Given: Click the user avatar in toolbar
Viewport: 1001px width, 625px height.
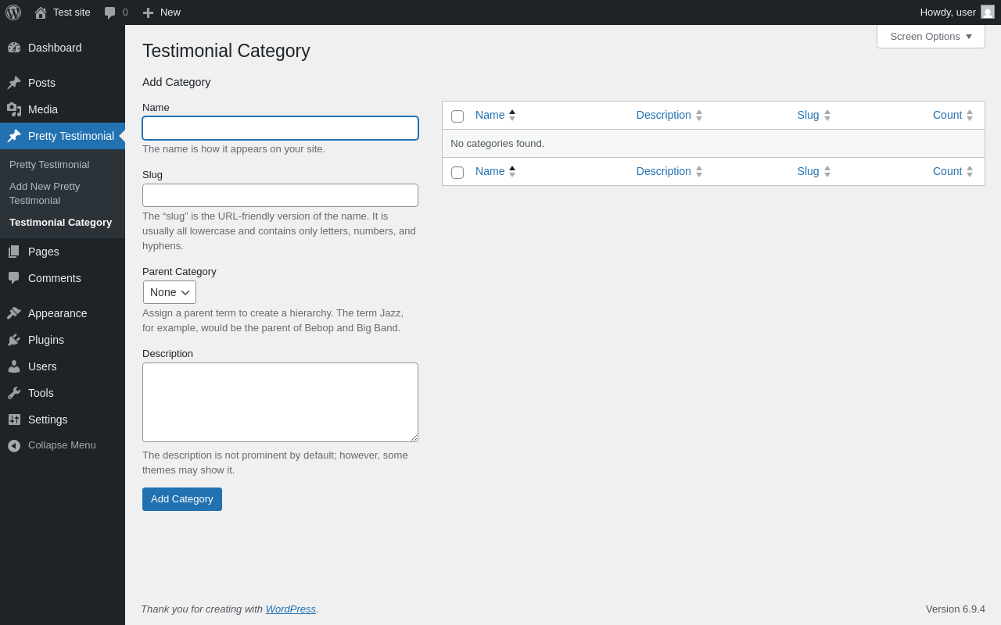Looking at the screenshot, I should pyautogui.click(x=988, y=12).
